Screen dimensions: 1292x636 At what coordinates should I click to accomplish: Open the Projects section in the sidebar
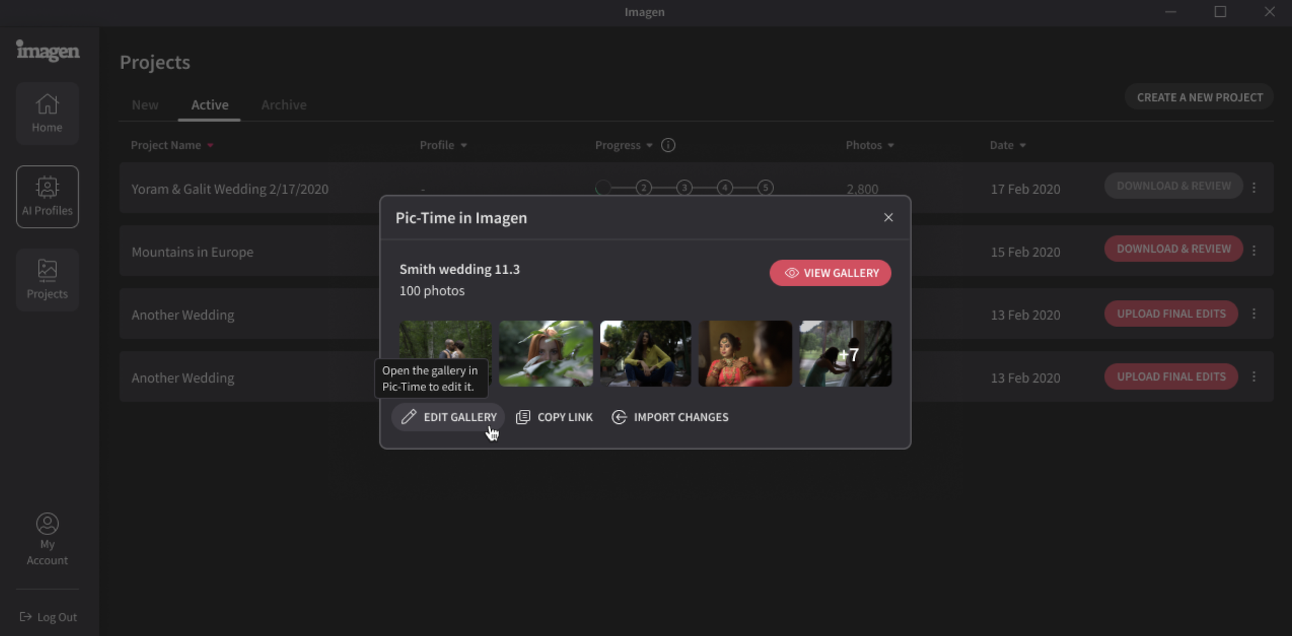click(47, 280)
